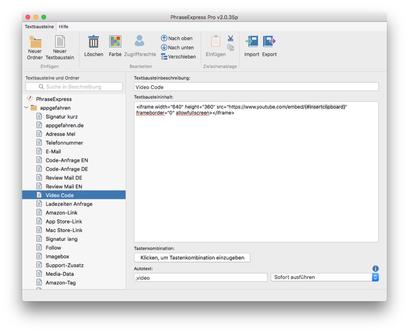Click the Löschen trash icon
Image resolution: width=409 pixels, height=333 pixels.
94,42
